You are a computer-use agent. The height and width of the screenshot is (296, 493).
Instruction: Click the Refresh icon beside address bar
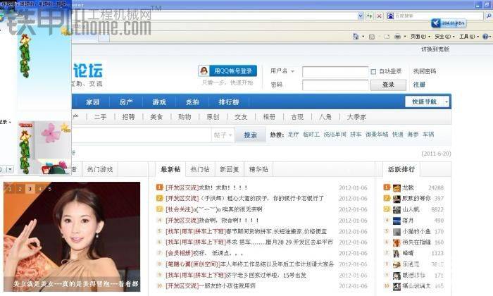370,16
